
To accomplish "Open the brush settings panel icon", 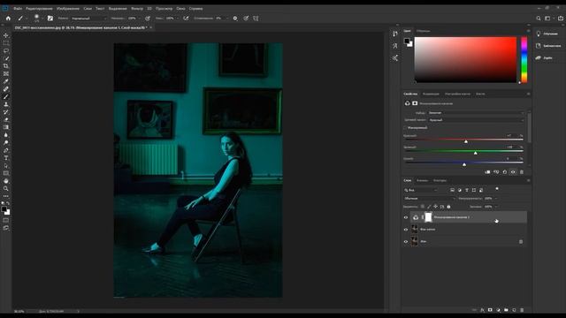I will point(50,18).
